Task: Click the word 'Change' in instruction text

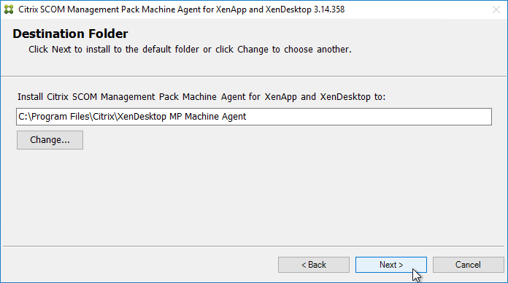Action: tap(253, 49)
